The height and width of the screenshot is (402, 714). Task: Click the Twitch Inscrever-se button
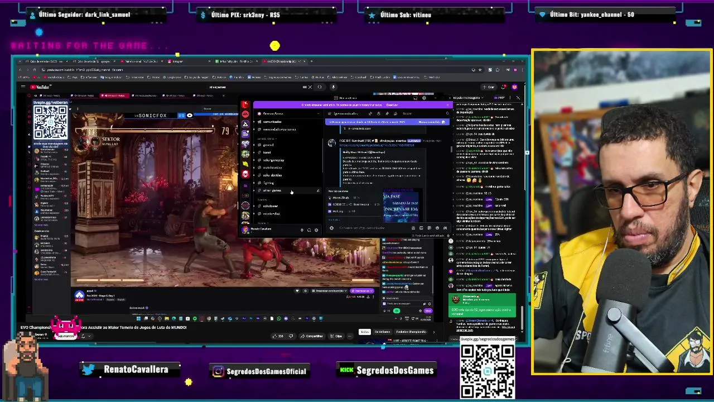click(362, 291)
